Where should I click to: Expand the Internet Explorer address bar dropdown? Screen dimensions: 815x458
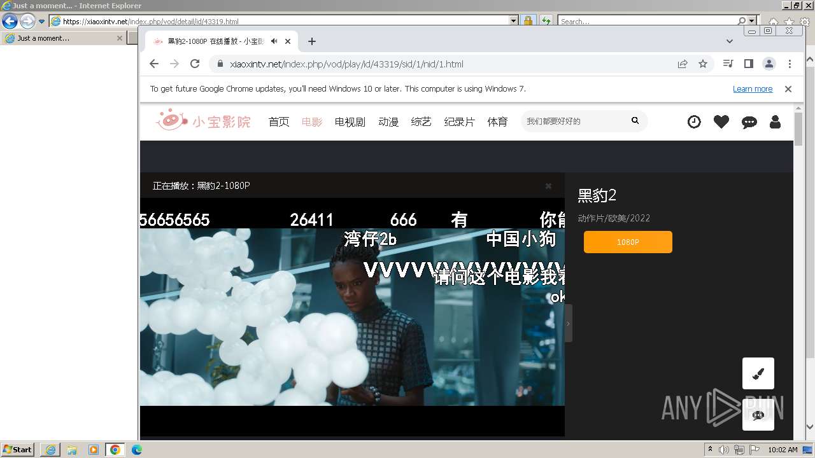coord(514,21)
